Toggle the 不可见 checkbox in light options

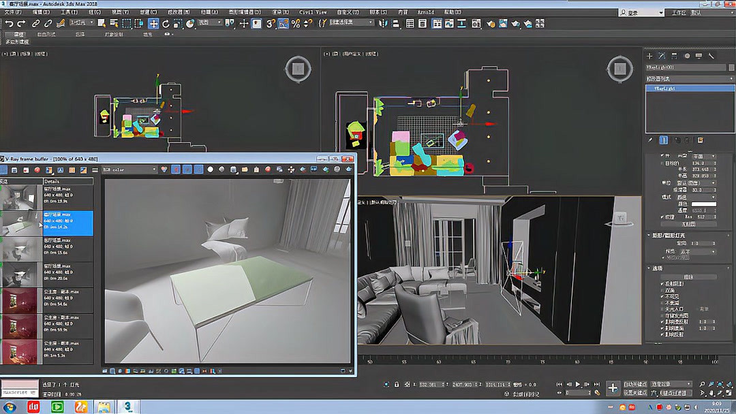point(662,296)
